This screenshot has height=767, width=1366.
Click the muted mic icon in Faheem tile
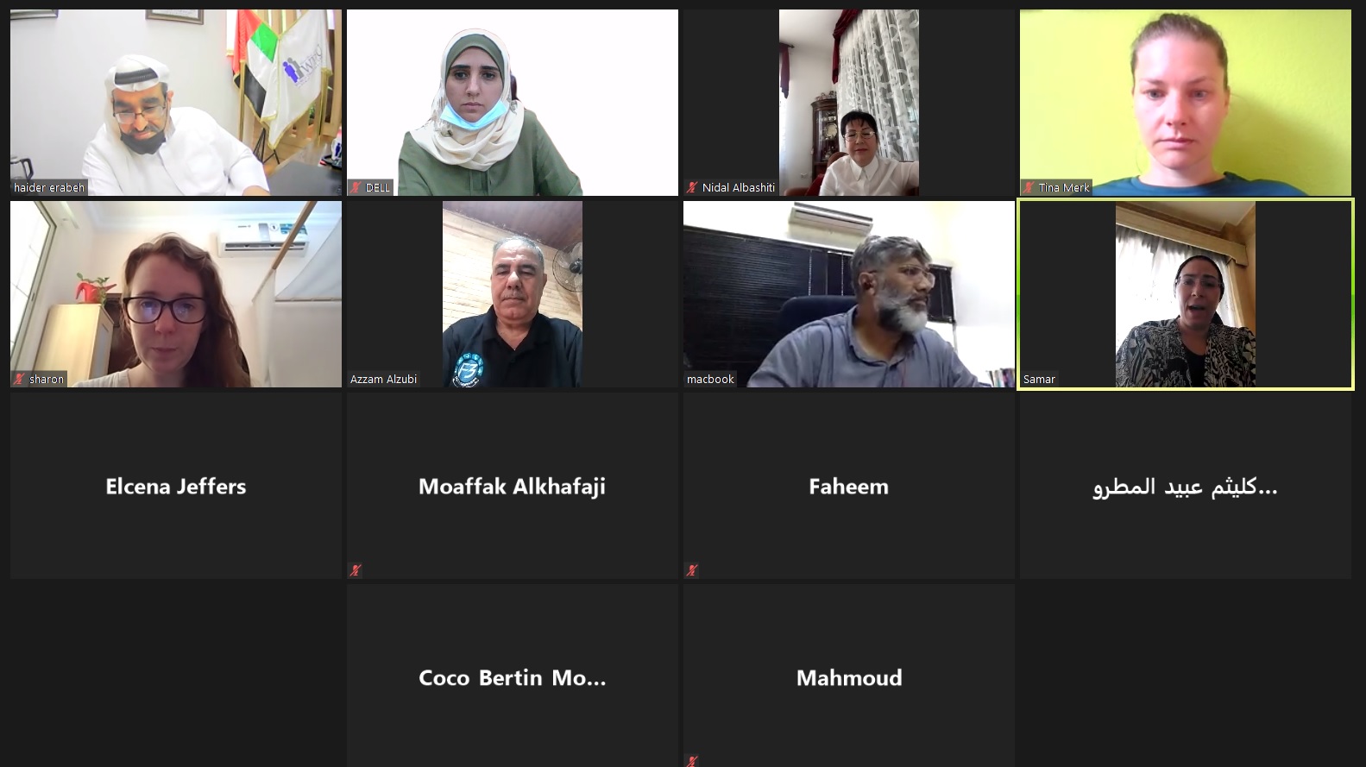(x=692, y=570)
